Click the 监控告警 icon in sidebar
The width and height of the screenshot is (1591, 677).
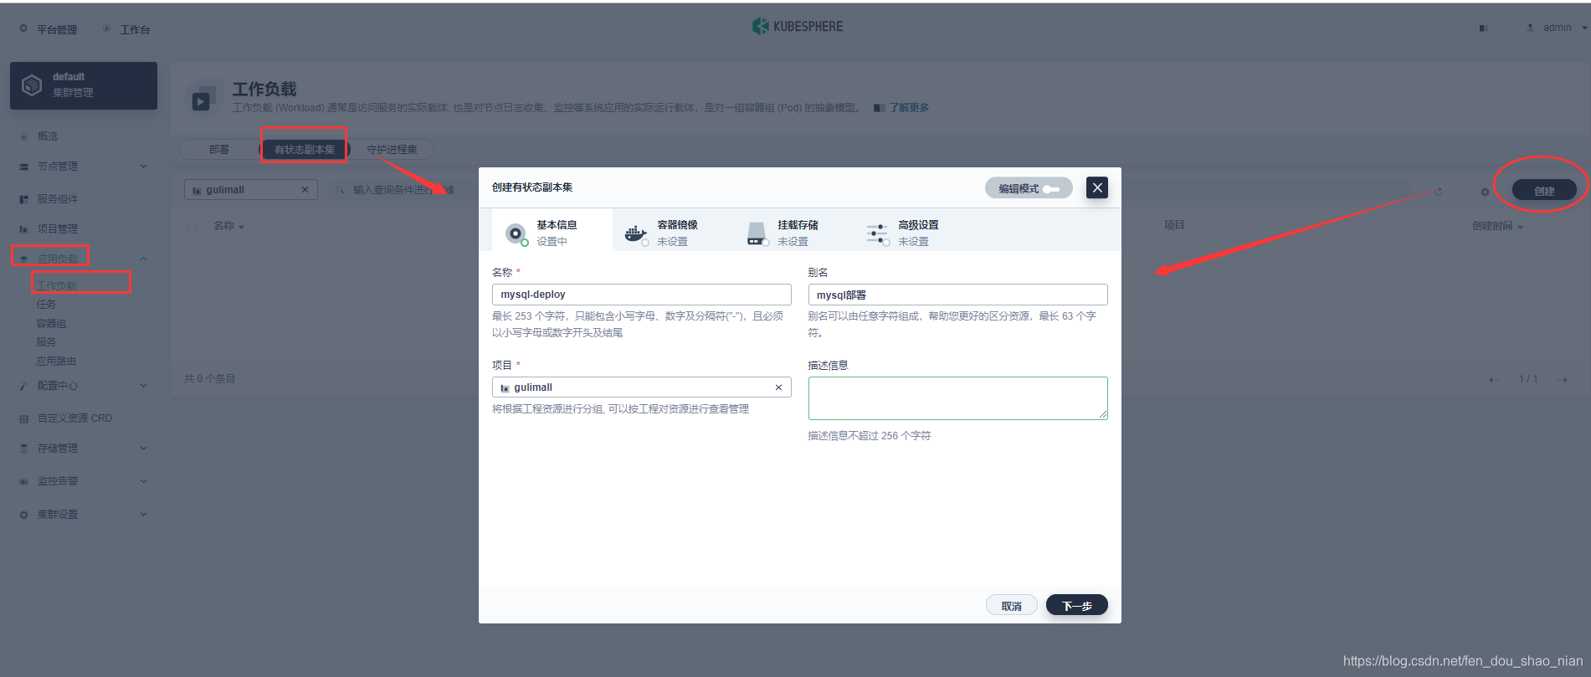tap(23, 481)
